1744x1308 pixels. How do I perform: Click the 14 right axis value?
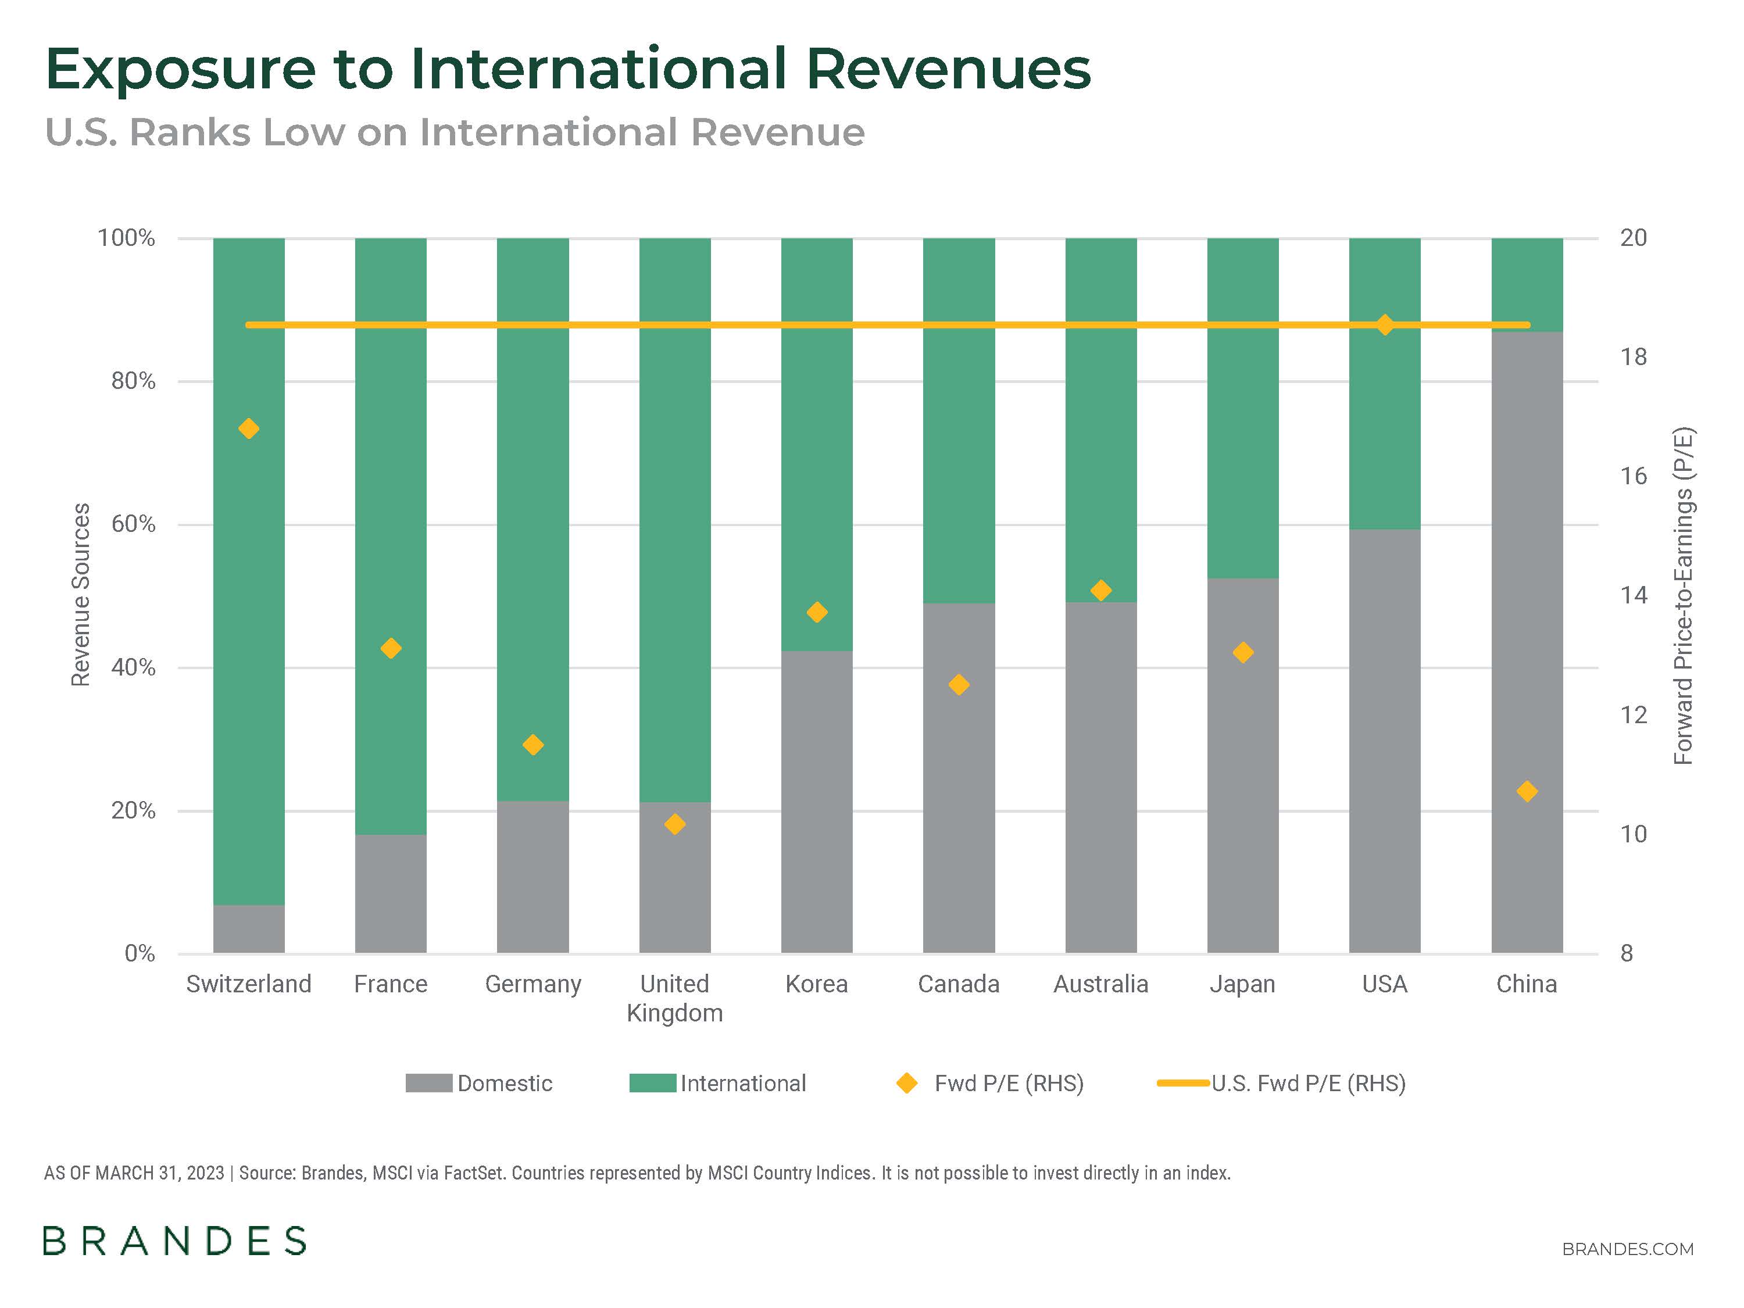(1634, 595)
